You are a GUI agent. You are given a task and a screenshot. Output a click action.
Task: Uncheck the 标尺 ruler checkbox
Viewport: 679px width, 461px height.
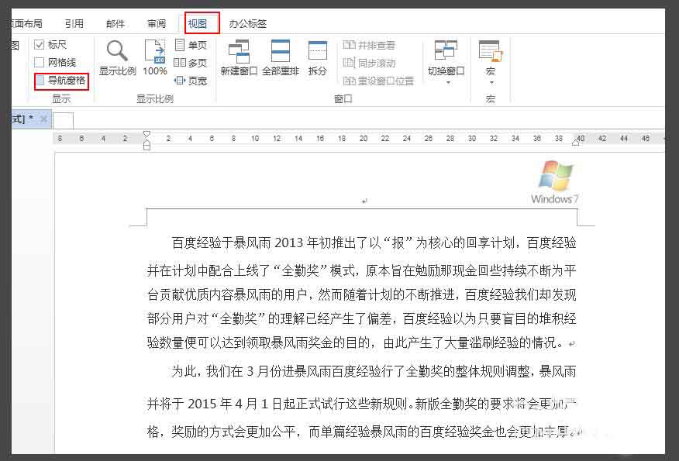click(x=40, y=45)
